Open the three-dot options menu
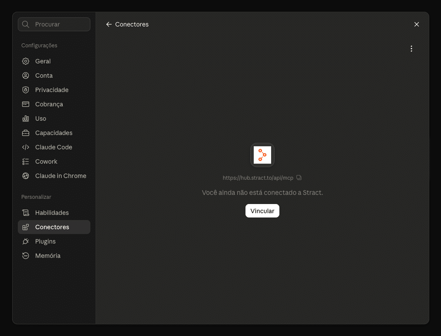This screenshot has height=336, width=441. click(x=411, y=49)
